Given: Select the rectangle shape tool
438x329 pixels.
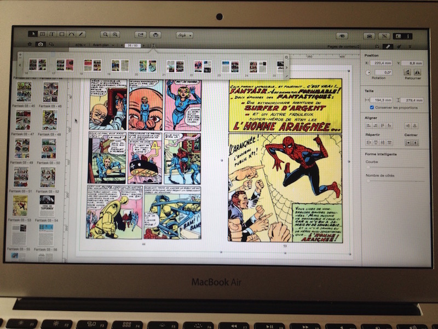Looking at the screenshot, I should coord(62,34).
